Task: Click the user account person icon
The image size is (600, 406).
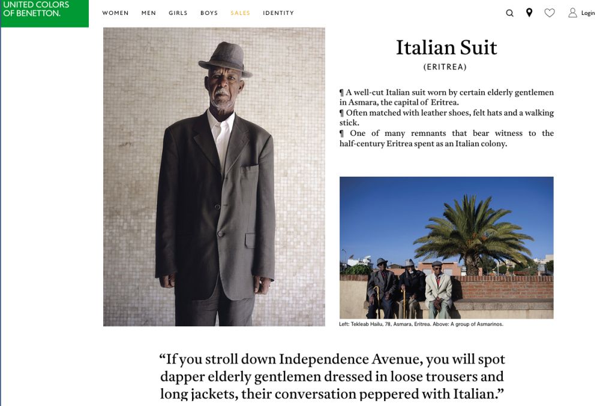Action: click(572, 13)
